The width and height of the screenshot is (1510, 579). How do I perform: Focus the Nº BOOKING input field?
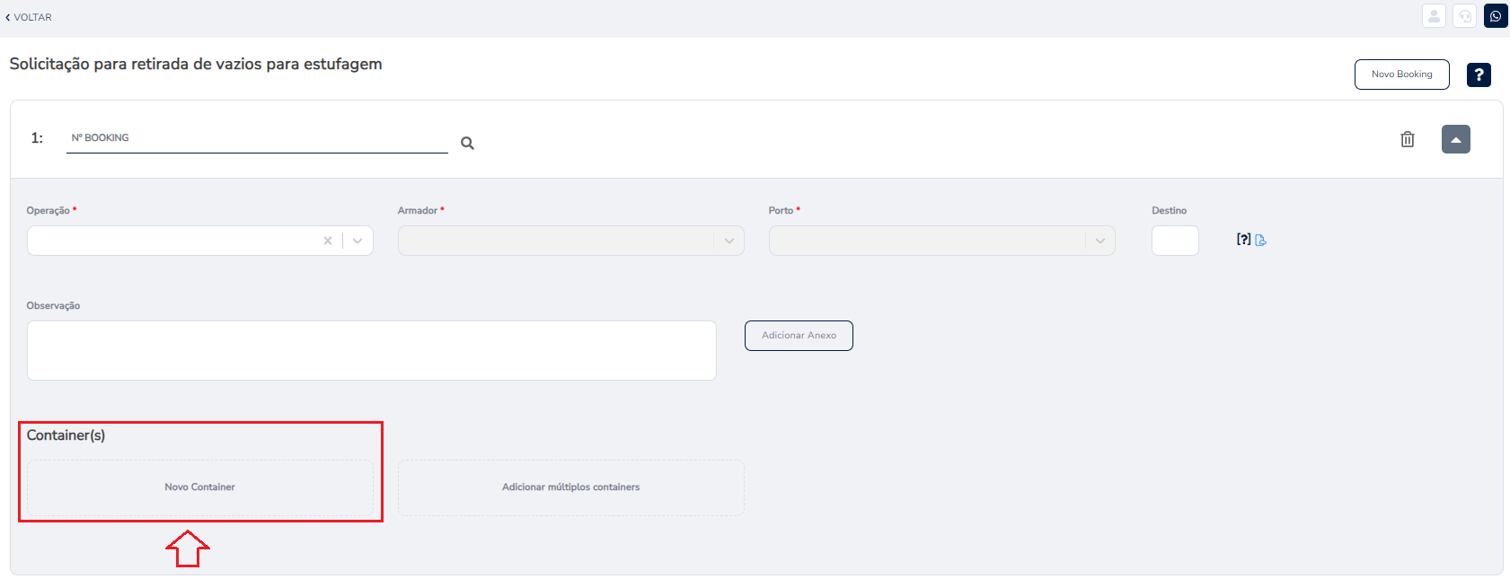tap(257, 138)
